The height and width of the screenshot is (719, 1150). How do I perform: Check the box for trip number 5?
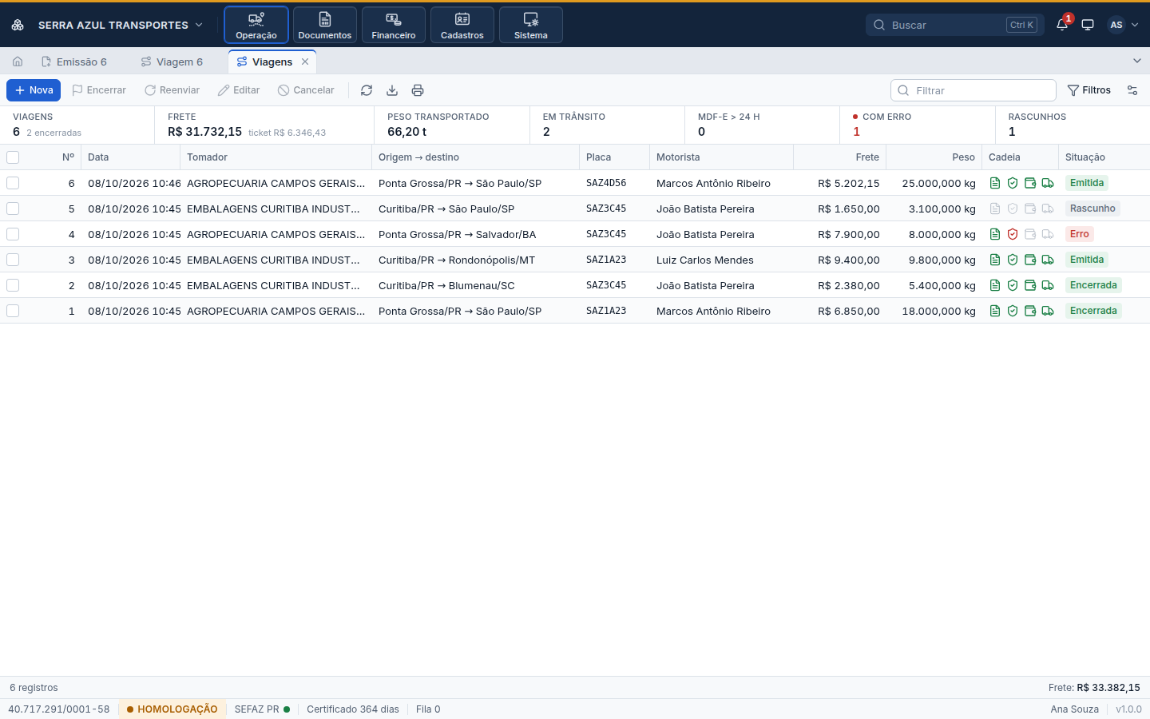(13, 209)
